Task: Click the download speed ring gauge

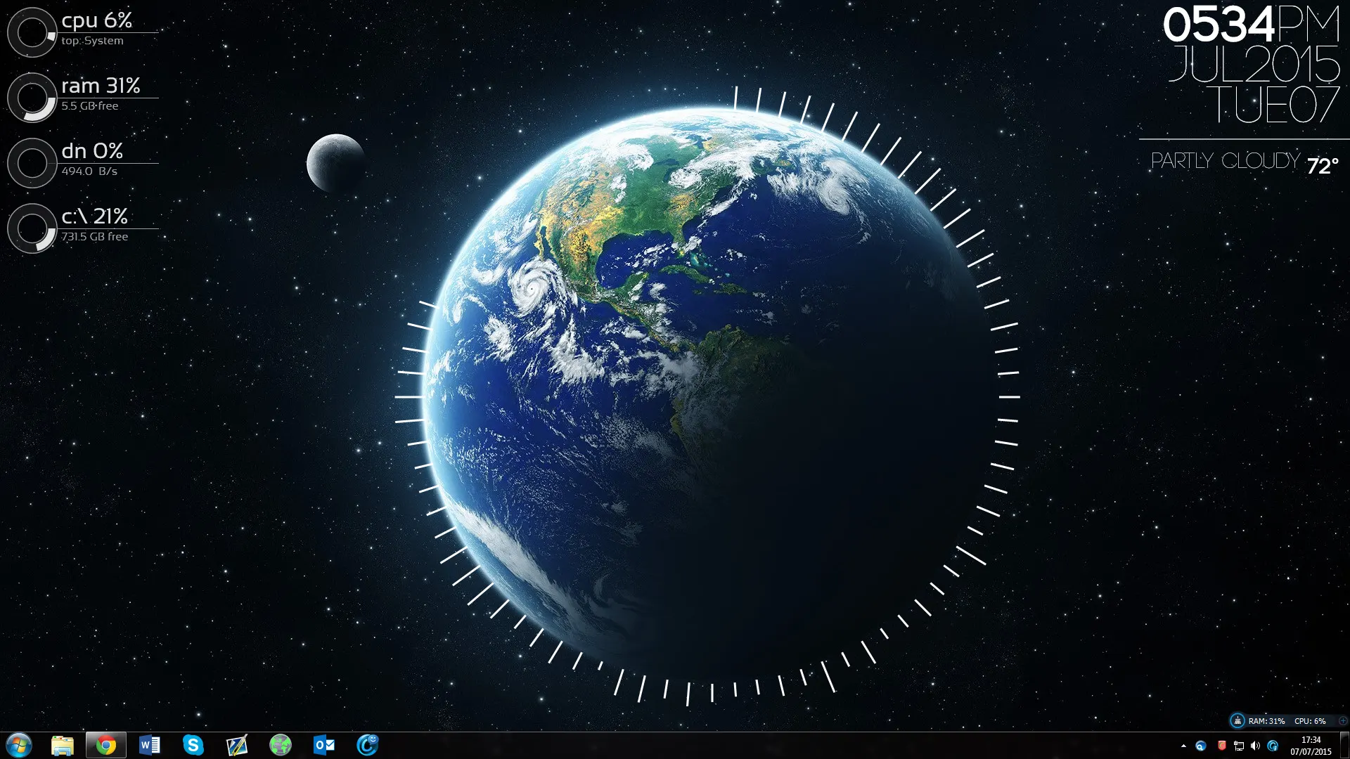Action: [32, 163]
